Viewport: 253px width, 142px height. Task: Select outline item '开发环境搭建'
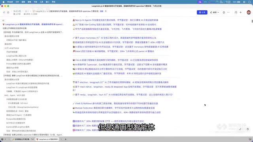click(x=12, y=52)
